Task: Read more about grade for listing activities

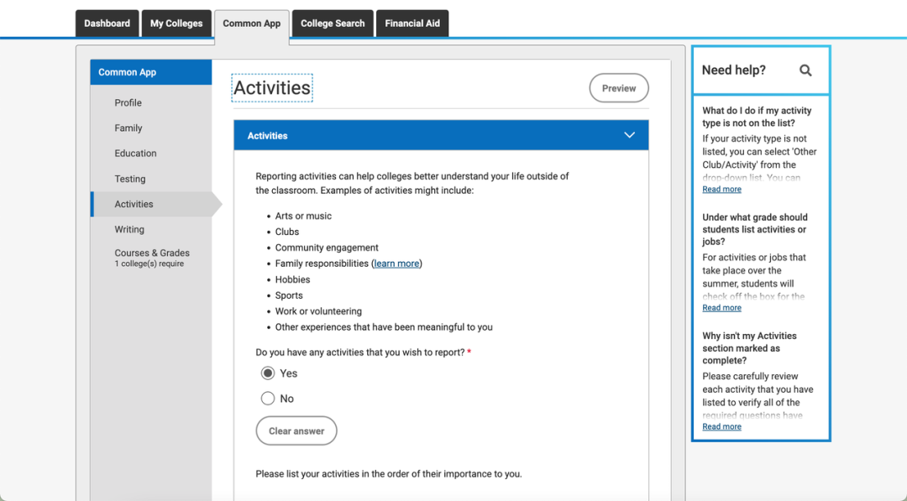Action: [721, 308]
